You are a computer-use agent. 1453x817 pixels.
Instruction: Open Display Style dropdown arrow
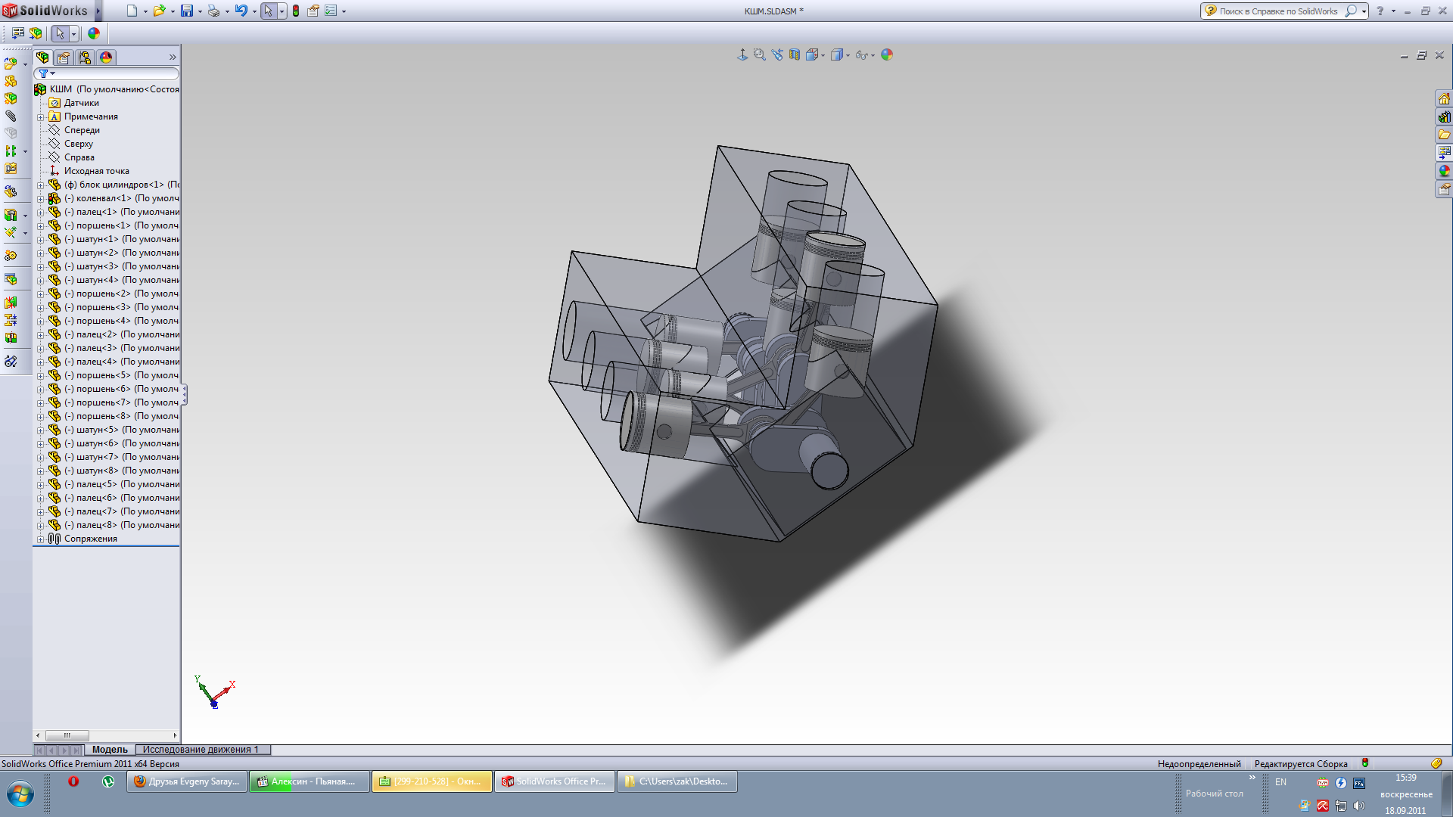point(848,55)
